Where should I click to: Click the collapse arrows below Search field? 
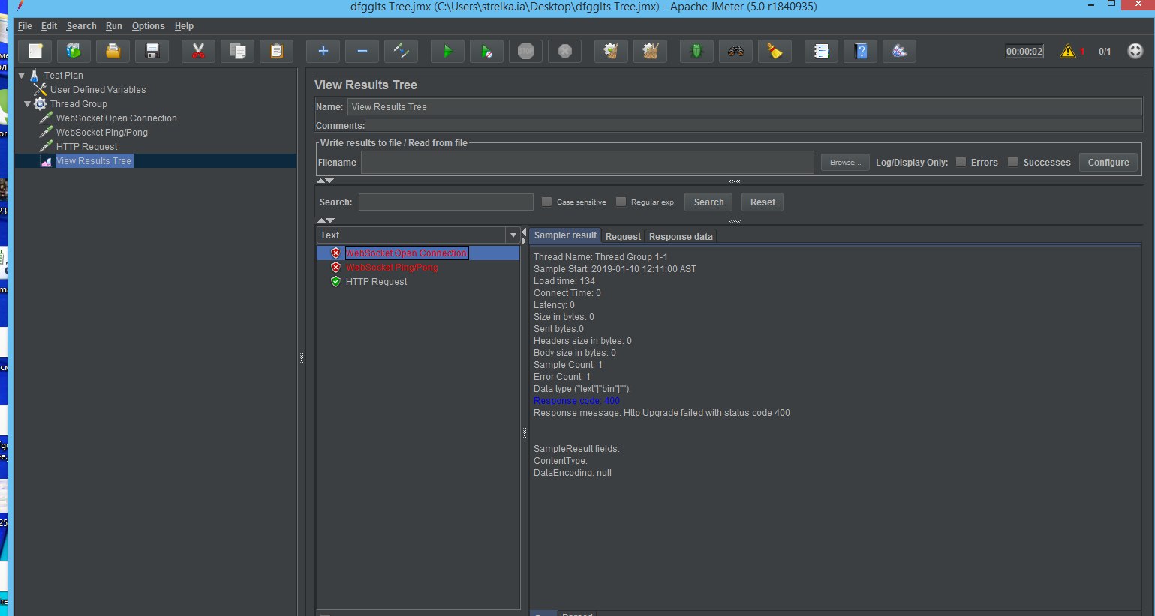click(325, 220)
